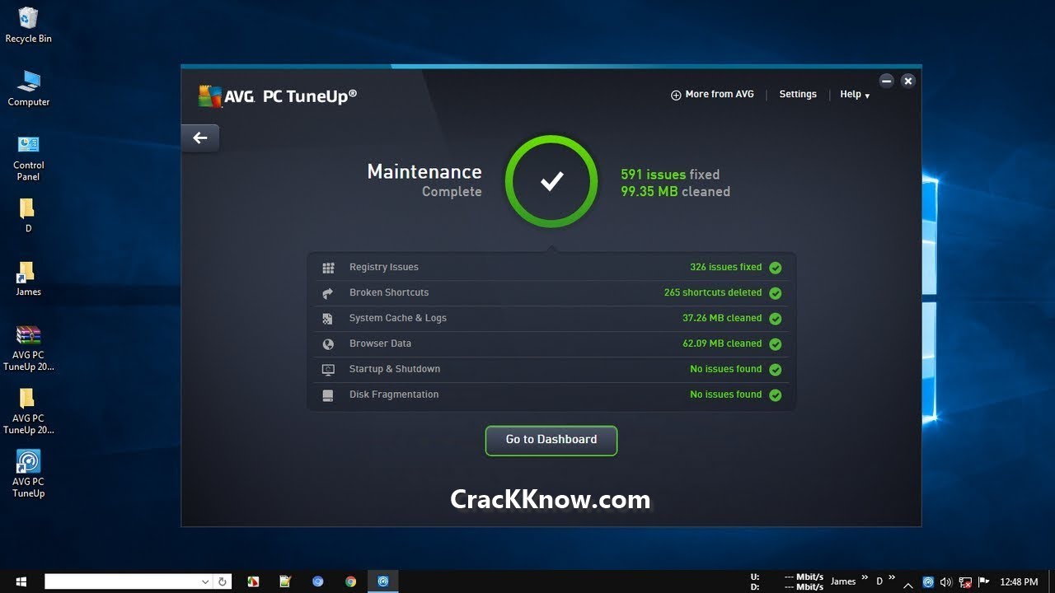Viewport: 1055px width, 593px height.
Task: Click the Registry Issues label
Action: tap(384, 268)
